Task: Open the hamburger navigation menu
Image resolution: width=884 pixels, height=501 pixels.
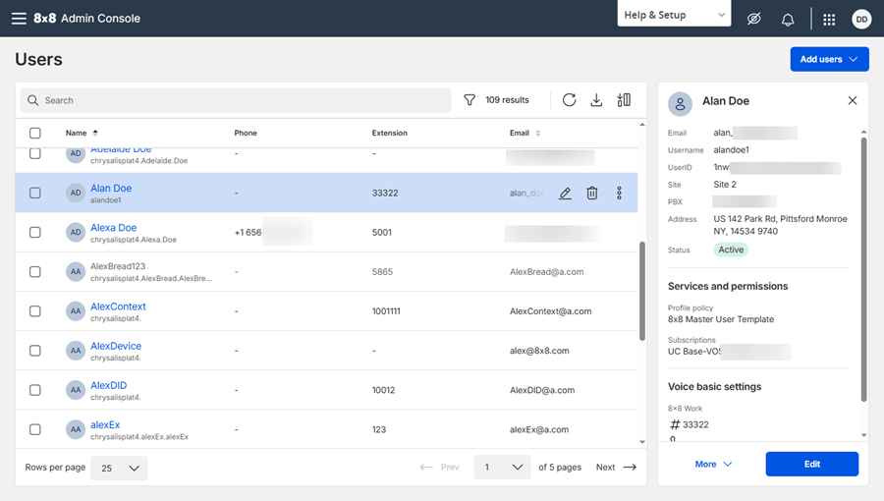Action: tap(19, 18)
